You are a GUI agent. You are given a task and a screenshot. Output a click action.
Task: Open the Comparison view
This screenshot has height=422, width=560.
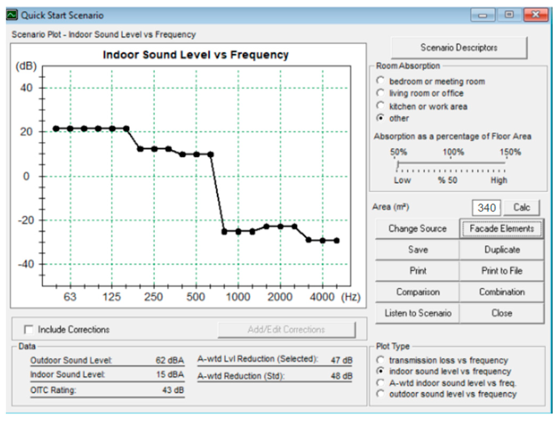[417, 292]
